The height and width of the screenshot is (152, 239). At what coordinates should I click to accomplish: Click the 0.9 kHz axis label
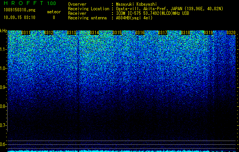pyautogui.click(x=3, y=87)
